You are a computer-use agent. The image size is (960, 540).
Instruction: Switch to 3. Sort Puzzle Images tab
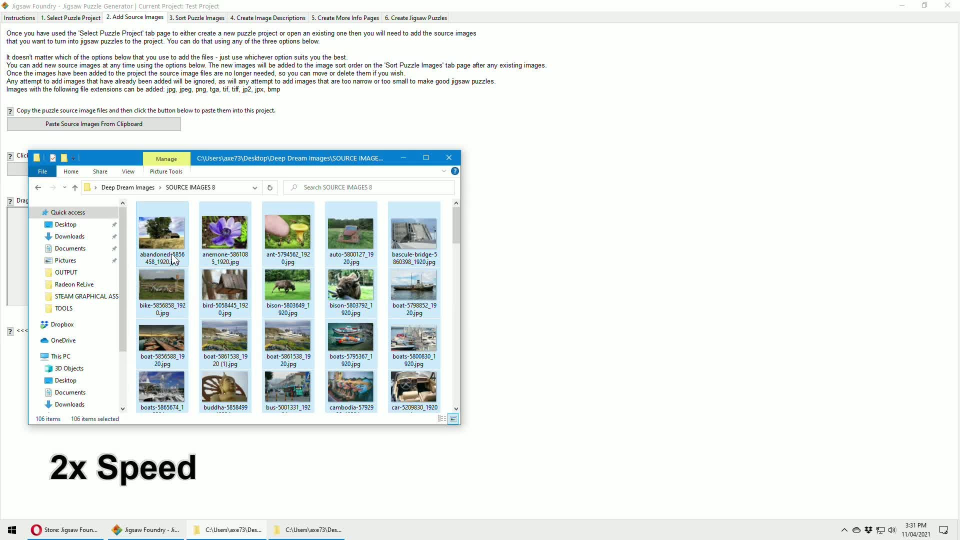tap(196, 18)
